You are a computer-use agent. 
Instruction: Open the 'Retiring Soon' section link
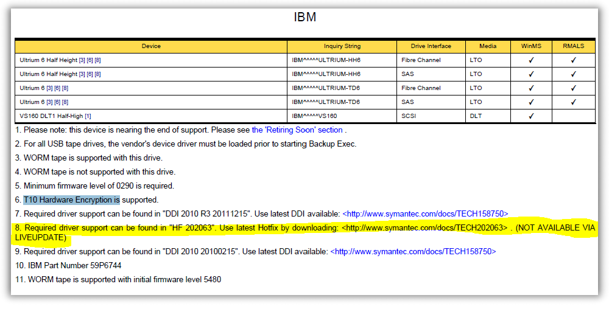coord(297,130)
